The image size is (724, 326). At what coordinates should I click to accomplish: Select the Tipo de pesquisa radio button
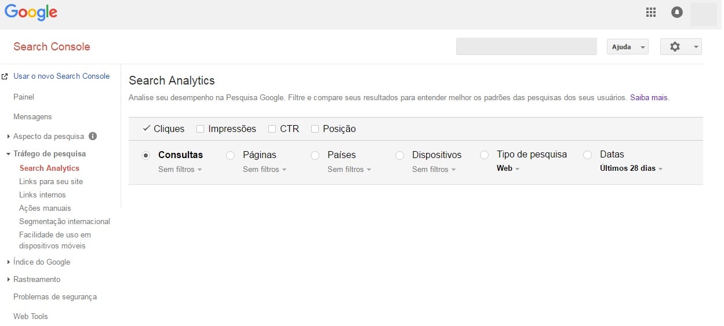click(x=484, y=155)
